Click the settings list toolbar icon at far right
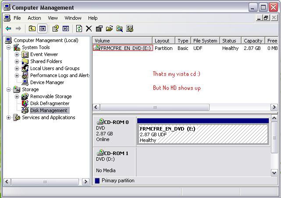This screenshot has width=281, height=198. [130, 28]
